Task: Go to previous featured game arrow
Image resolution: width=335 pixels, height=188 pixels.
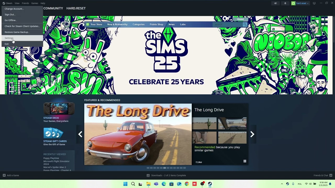Action: coord(80,134)
